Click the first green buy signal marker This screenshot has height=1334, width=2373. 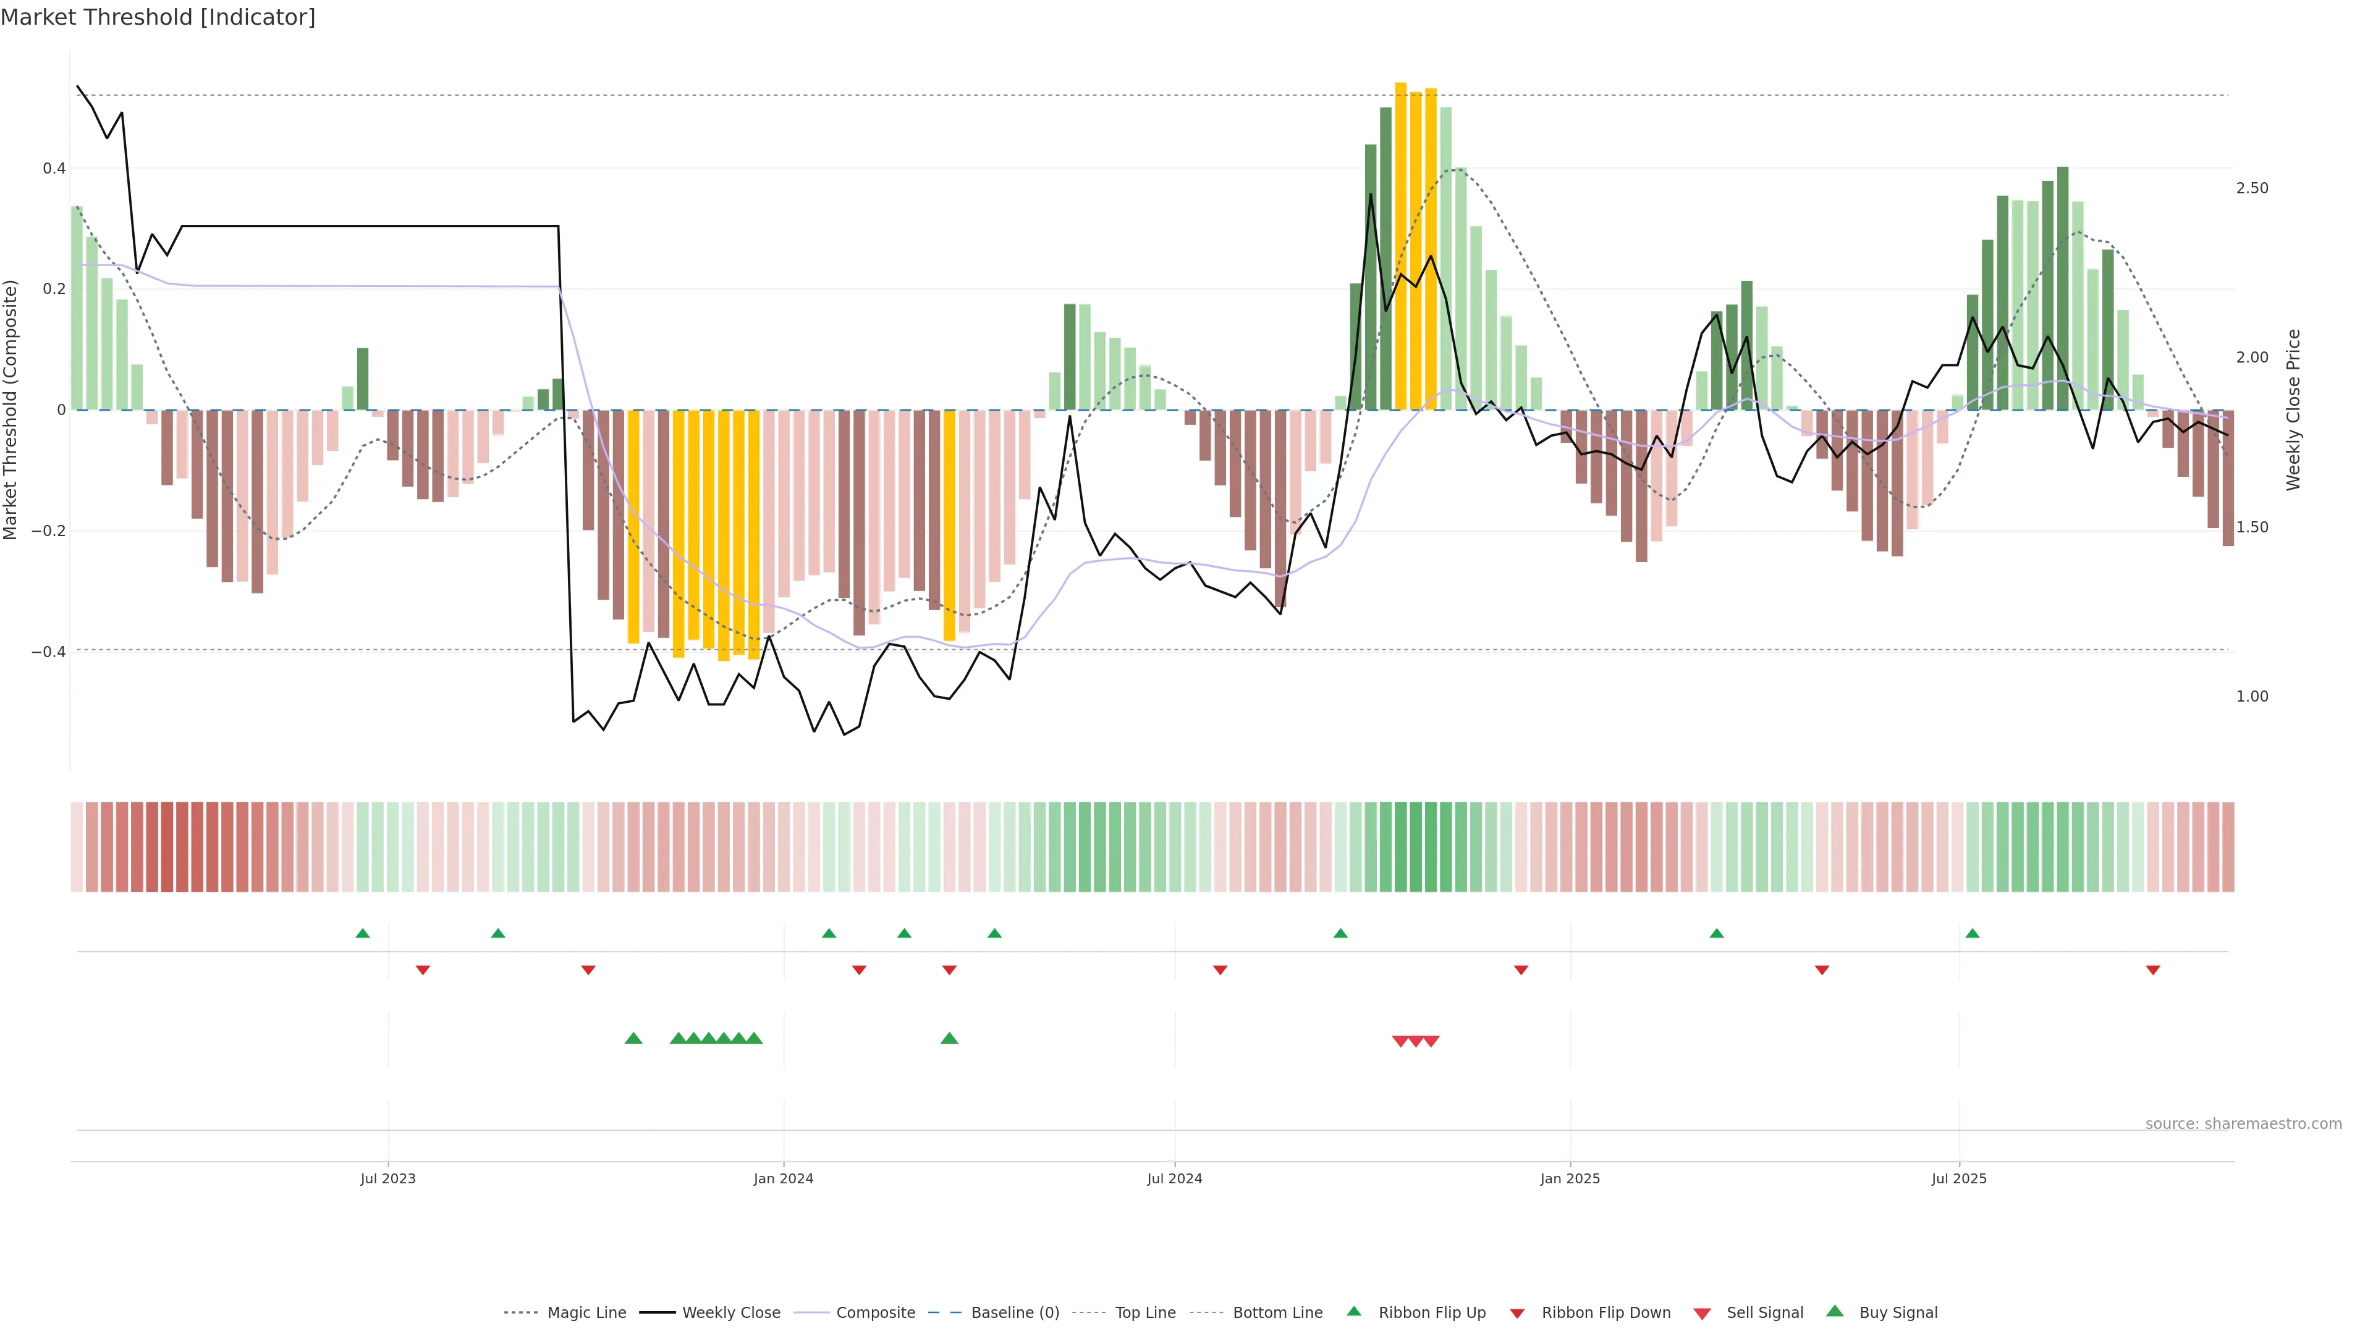[633, 1038]
